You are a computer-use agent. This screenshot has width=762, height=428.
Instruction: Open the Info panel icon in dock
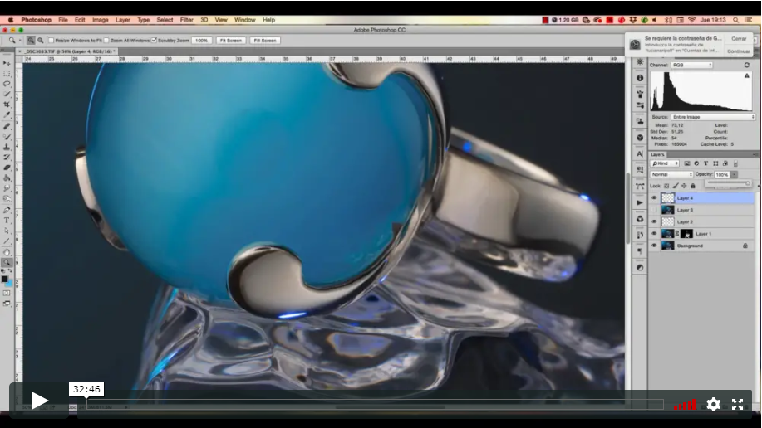click(640, 78)
